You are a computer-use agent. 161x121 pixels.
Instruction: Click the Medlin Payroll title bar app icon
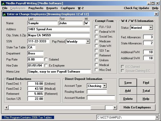click(4, 3)
